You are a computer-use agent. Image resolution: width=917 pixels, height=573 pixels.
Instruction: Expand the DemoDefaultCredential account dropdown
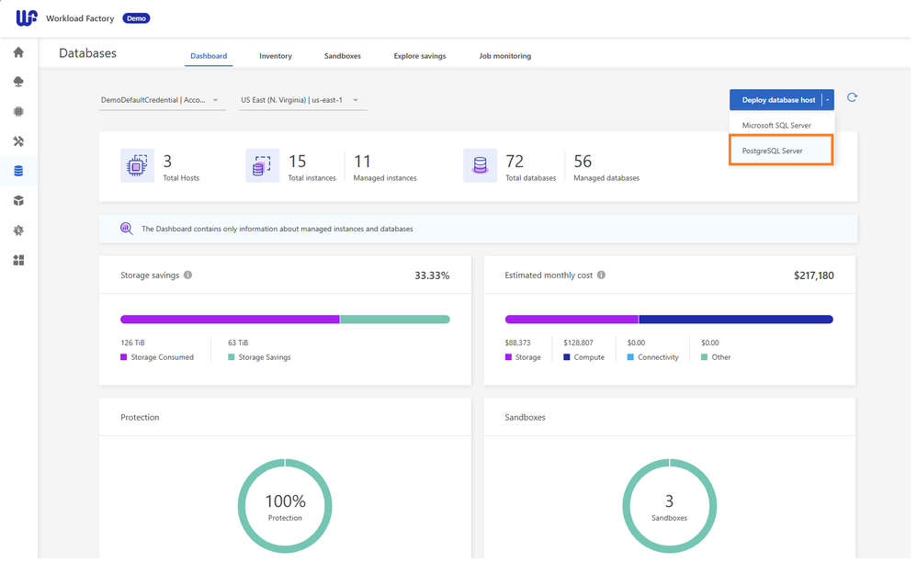[162, 100]
